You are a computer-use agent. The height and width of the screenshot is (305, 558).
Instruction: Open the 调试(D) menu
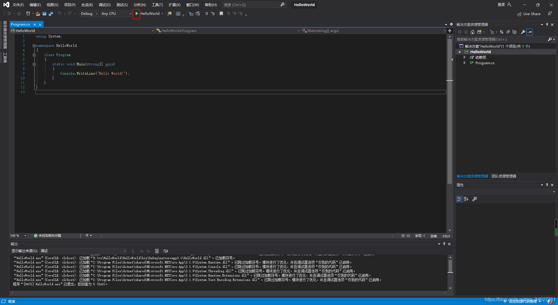105,5
